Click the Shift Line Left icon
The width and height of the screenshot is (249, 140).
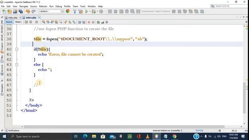point(79,22)
